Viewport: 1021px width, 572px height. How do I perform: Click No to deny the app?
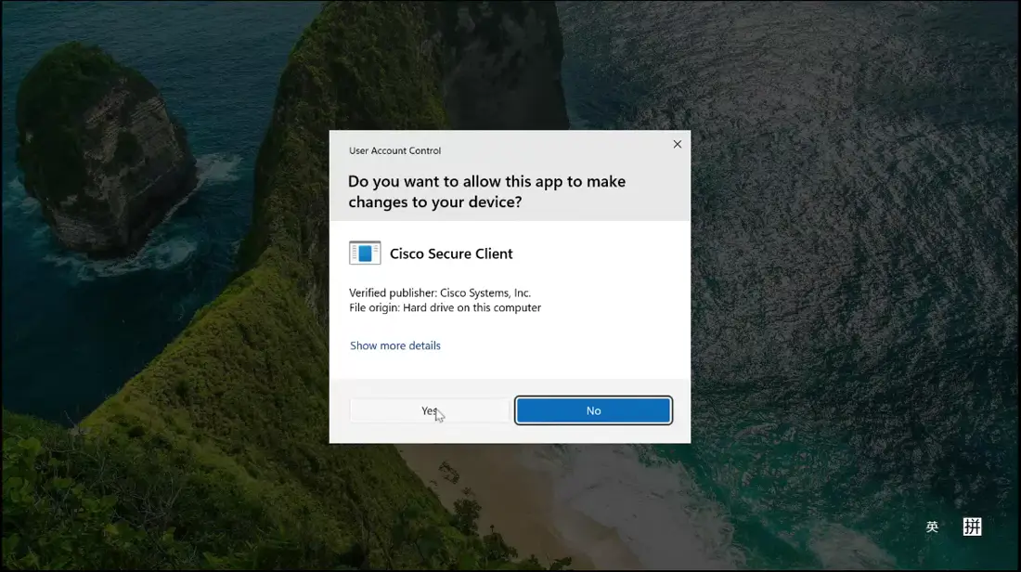[593, 410]
